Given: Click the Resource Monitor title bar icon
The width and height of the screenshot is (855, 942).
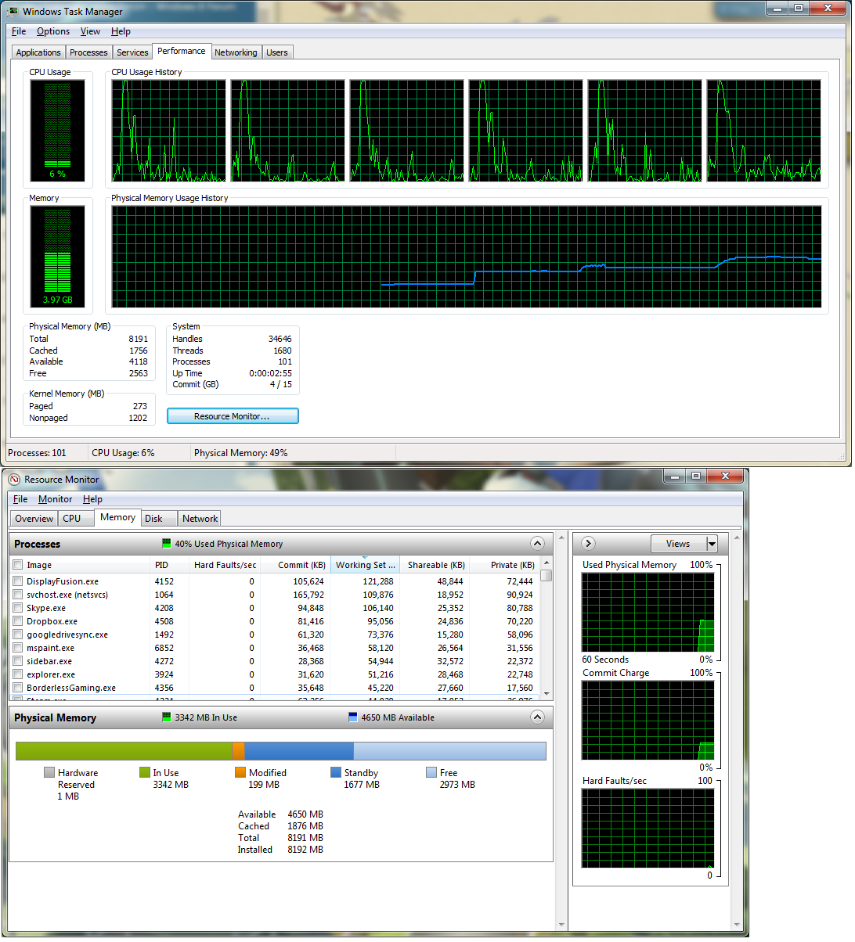Looking at the screenshot, I should click(14, 479).
